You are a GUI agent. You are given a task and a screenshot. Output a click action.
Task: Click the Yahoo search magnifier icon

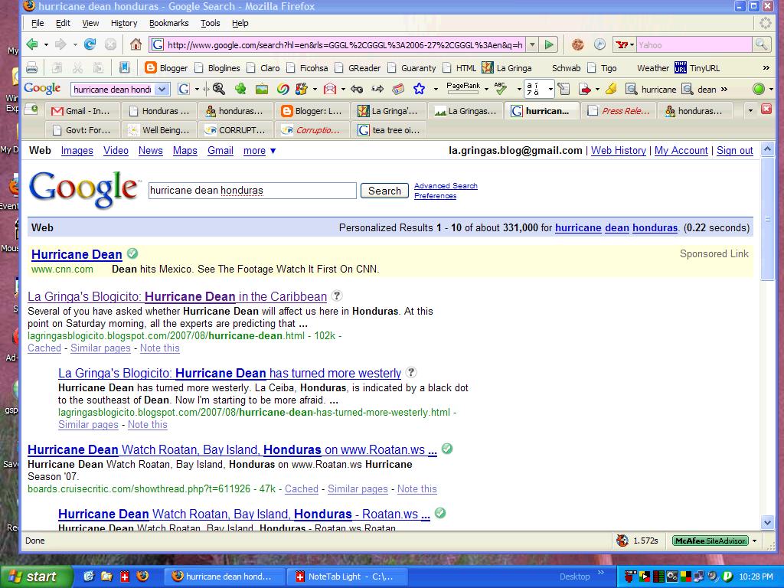[x=761, y=44]
